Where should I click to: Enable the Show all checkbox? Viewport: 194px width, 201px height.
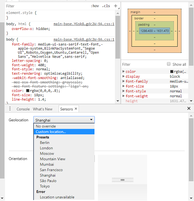tap(168, 64)
